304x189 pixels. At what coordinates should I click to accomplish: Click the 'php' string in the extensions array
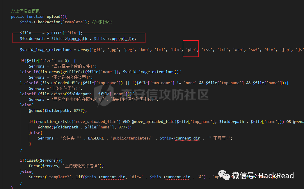191,50
